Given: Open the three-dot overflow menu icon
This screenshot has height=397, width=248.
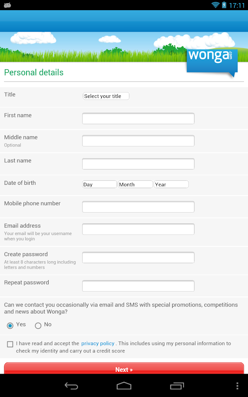Looking at the screenshot, I should [x=237, y=386].
